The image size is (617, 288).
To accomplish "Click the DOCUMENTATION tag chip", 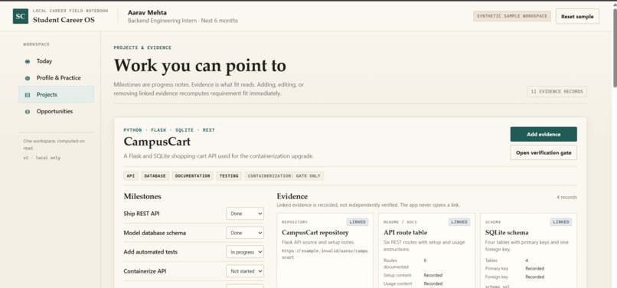I will pos(193,175).
